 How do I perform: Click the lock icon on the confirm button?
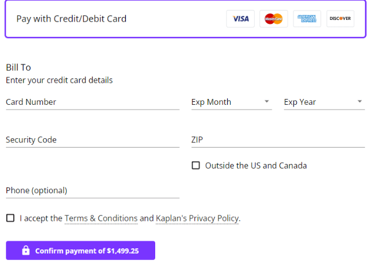click(x=26, y=251)
